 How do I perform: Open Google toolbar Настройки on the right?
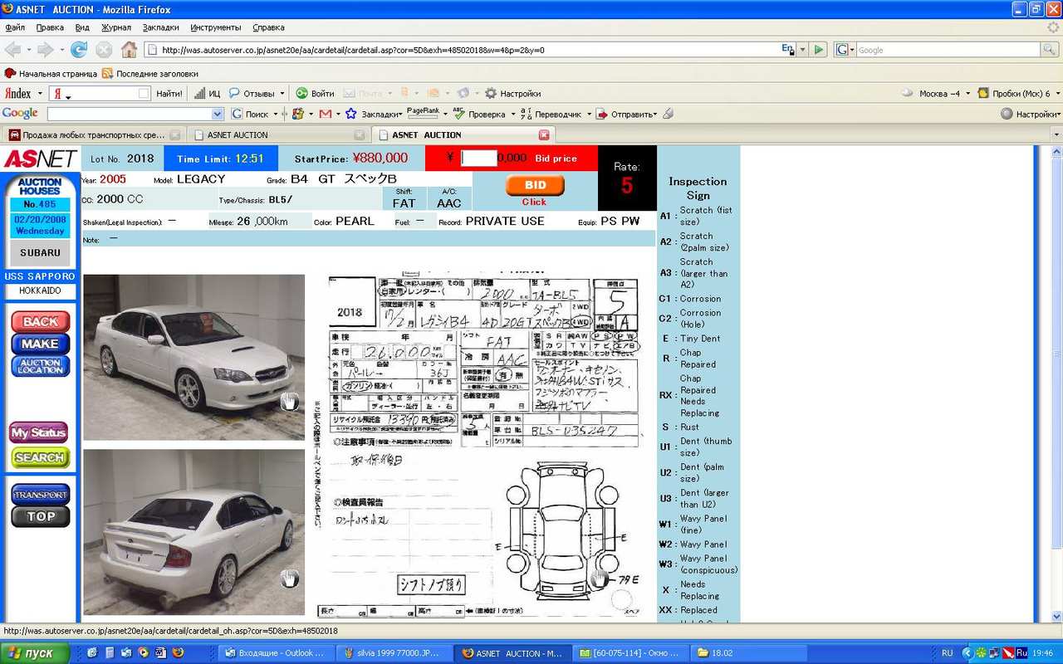coord(1030,114)
